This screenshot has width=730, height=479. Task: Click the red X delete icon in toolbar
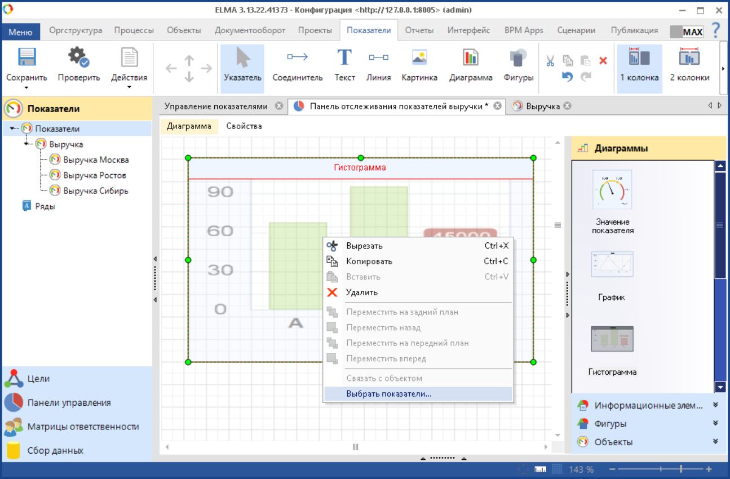603,60
